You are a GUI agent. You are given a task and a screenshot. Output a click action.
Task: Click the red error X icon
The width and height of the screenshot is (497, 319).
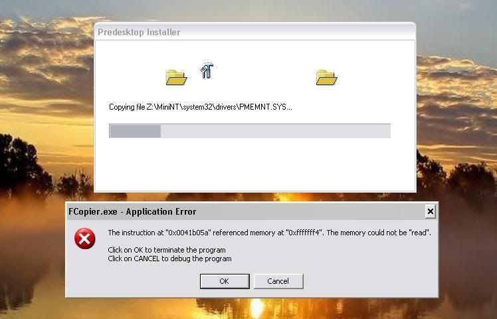coord(84,239)
